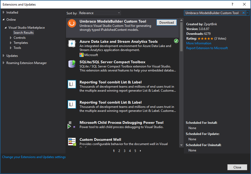Viewport: 251px width, 174px height.
Task: Expand the Controls node
Action: click(x=11, y=38)
